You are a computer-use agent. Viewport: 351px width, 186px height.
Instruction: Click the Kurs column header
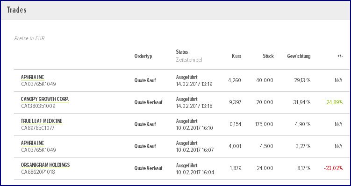(x=236, y=56)
